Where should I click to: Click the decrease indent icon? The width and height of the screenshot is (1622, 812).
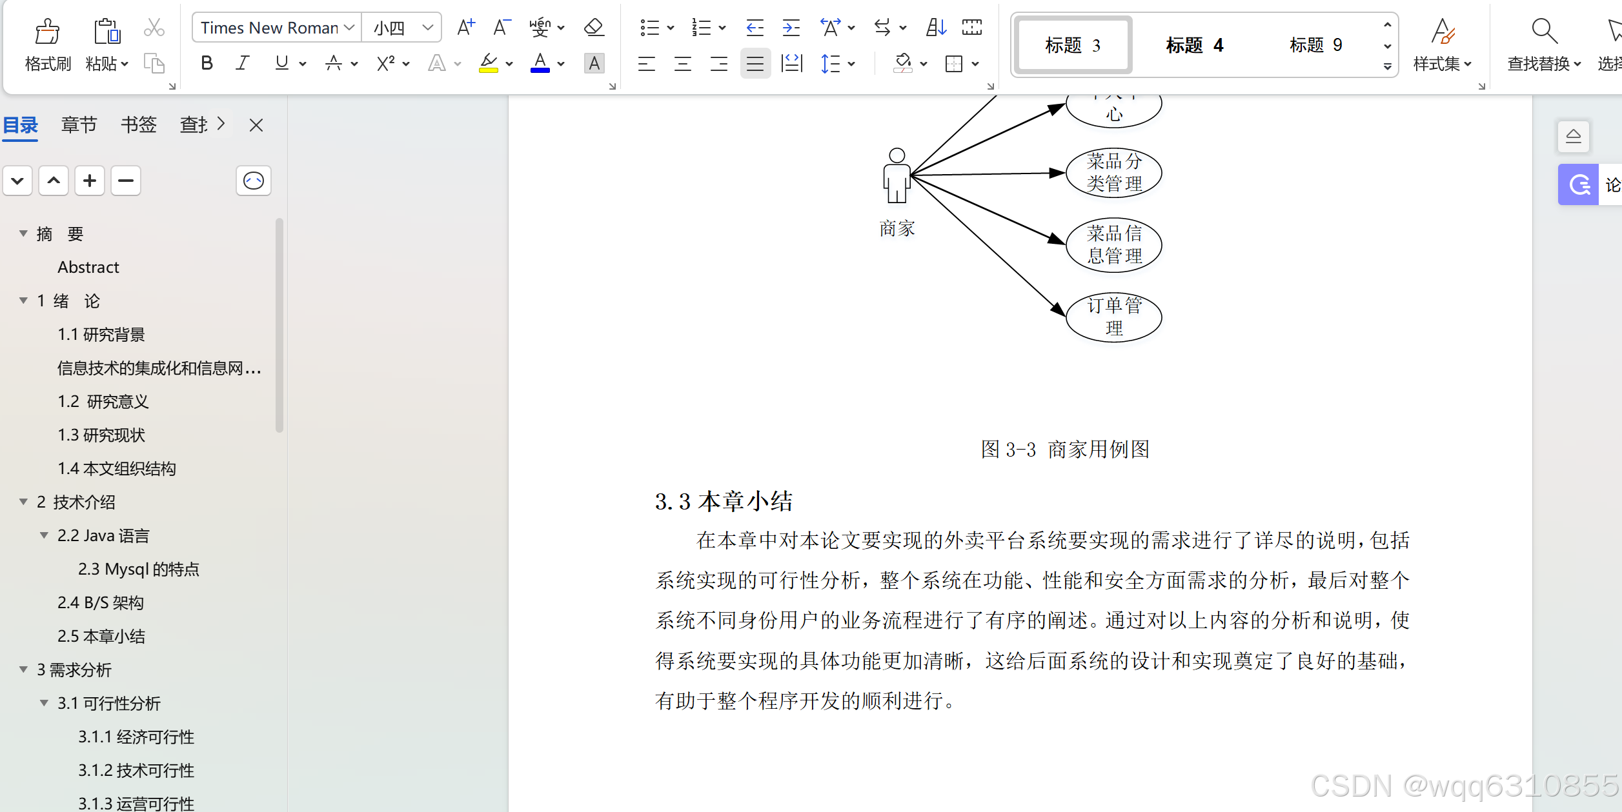[755, 27]
